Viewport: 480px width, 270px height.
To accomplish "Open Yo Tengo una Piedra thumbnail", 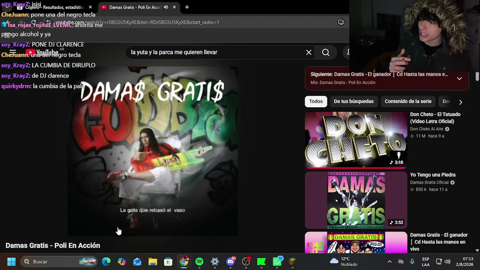I will (x=356, y=200).
